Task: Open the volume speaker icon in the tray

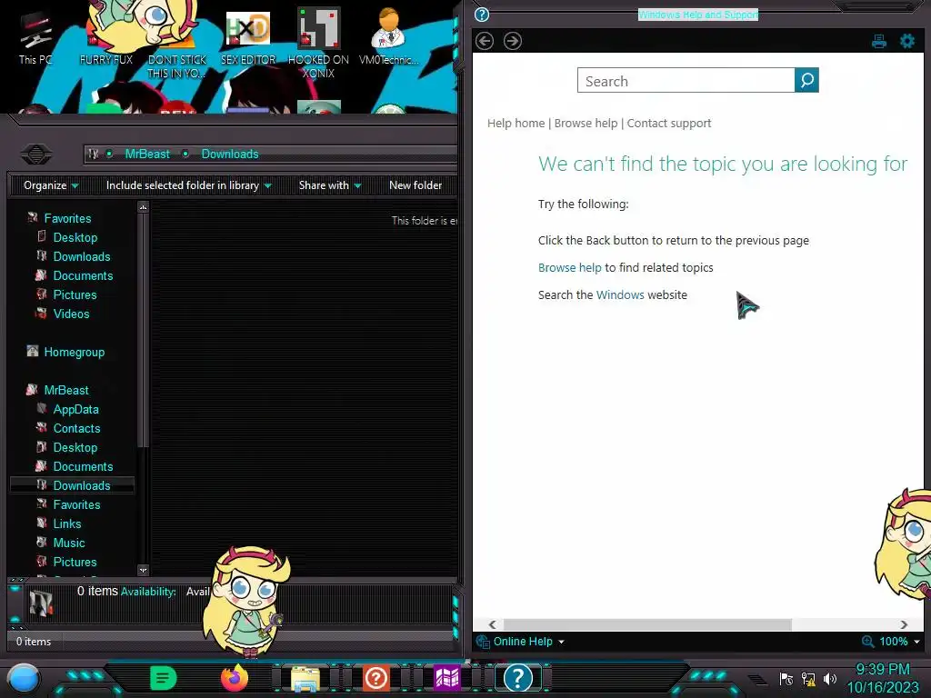Action: [829, 679]
